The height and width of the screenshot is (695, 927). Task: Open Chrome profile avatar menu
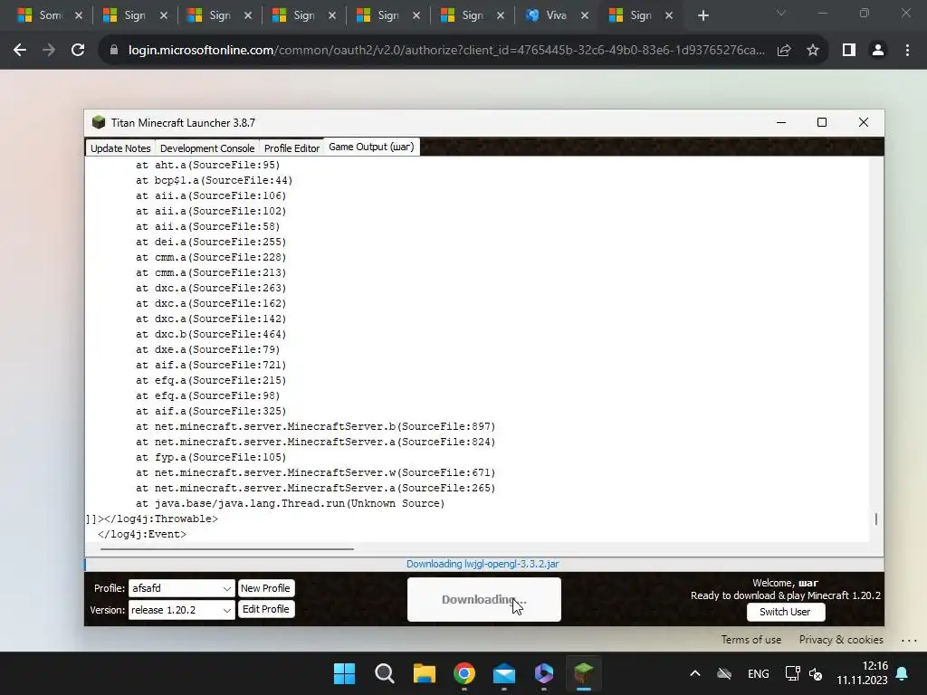pos(878,51)
